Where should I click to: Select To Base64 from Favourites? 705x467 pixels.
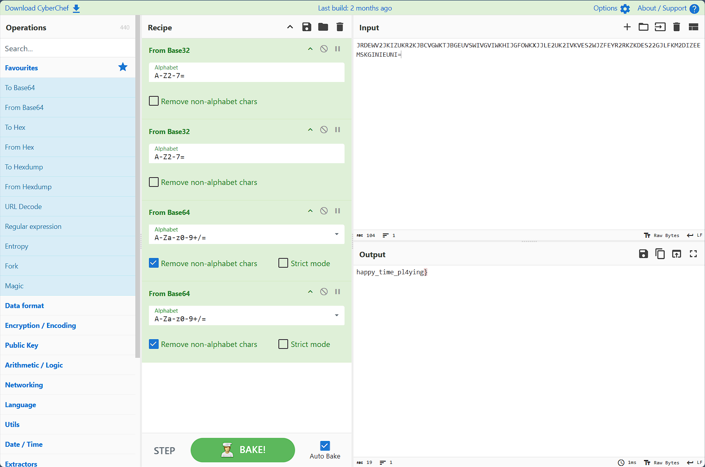68,88
